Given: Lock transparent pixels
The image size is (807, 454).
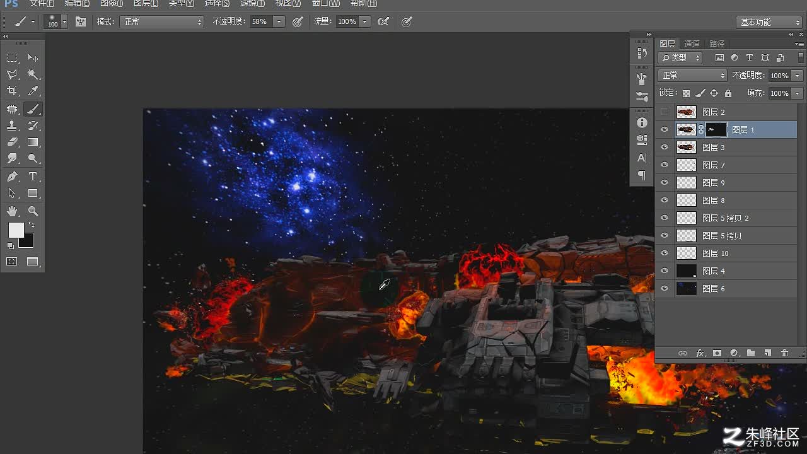Looking at the screenshot, I should point(686,93).
